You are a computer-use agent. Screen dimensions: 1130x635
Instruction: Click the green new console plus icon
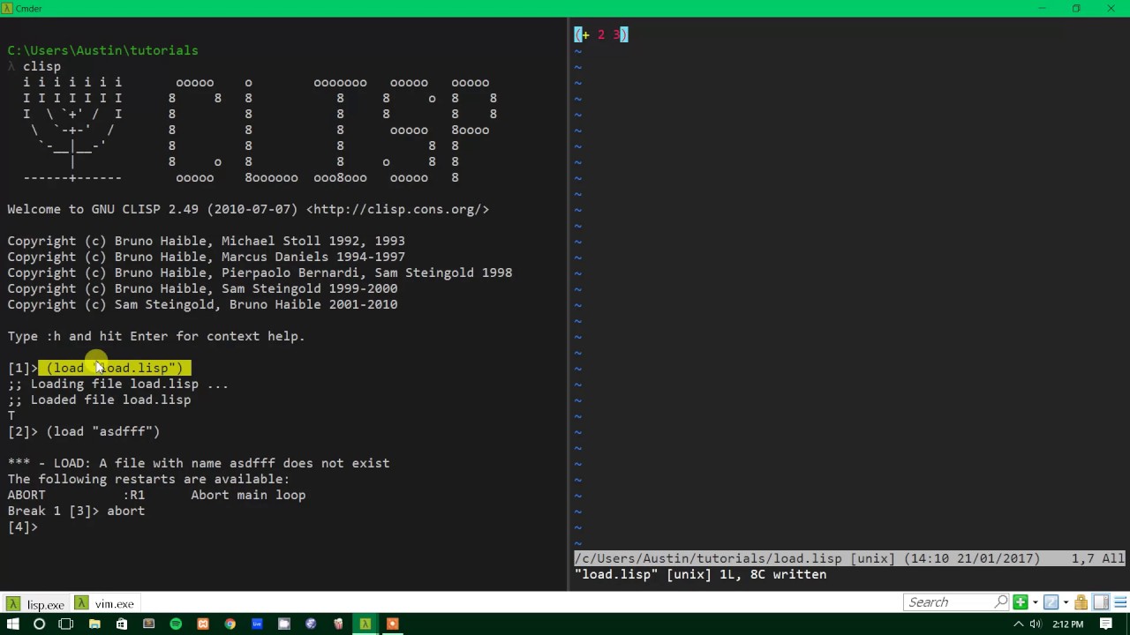click(x=1021, y=602)
